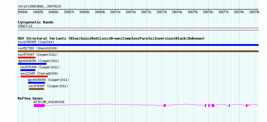Viewport: 267px width, 122px height.
Task: Click the blue nsv1059395 gain variant bar
Action: tap(138, 45)
